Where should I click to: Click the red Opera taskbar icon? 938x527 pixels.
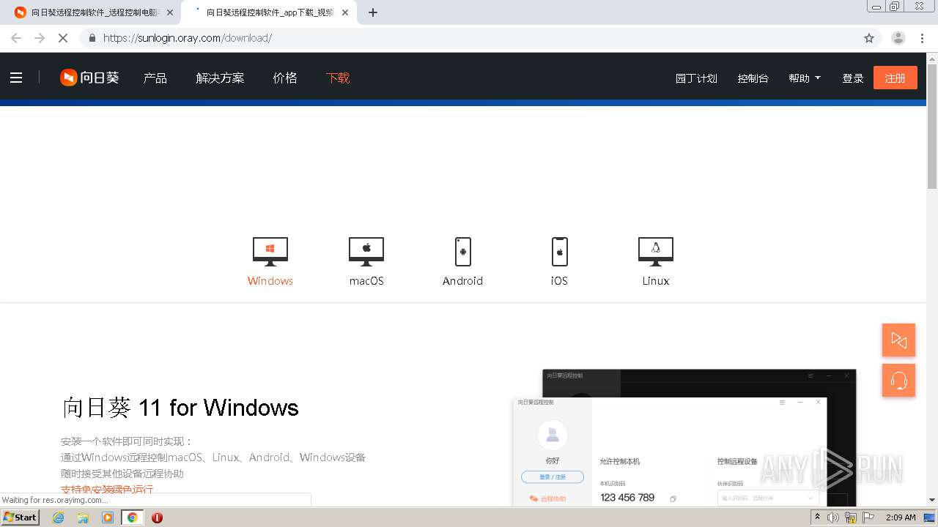point(157,517)
